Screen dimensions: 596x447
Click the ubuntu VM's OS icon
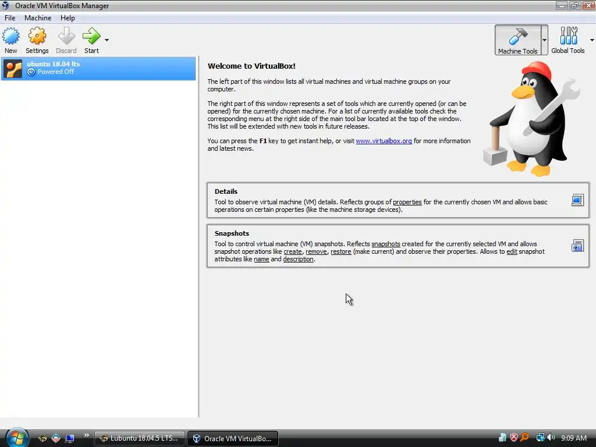pyautogui.click(x=13, y=69)
